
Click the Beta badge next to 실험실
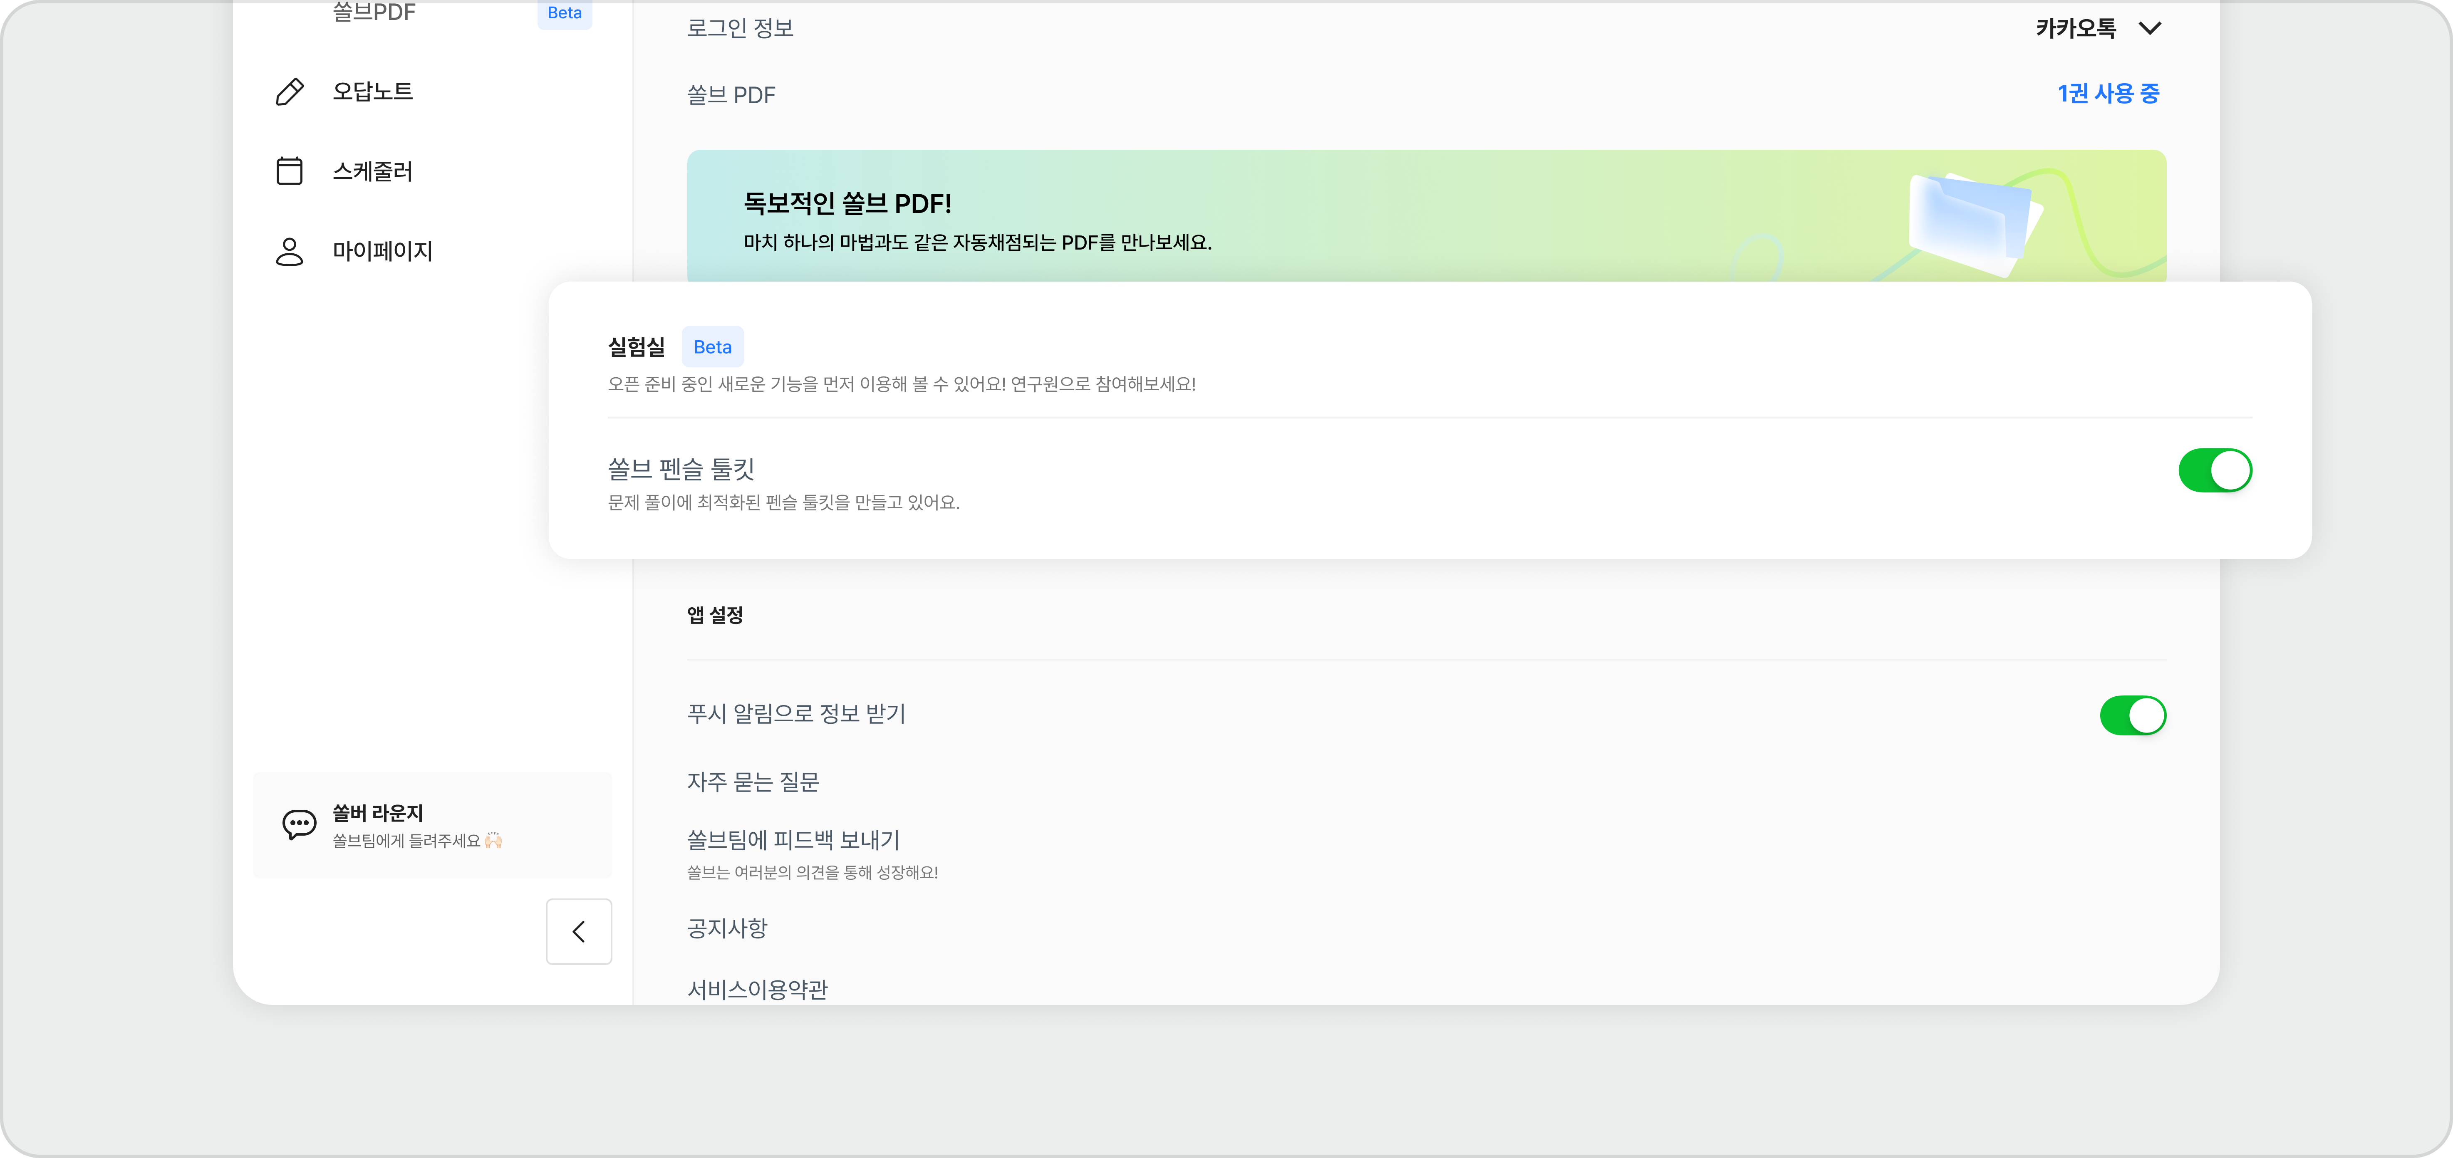coord(712,346)
